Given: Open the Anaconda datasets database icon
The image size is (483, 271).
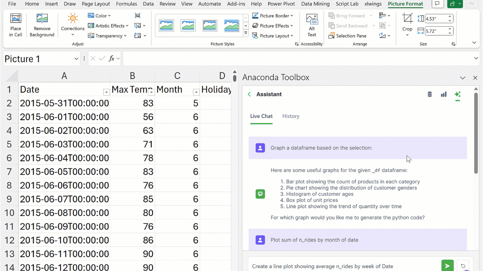Looking at the screenshot, I should 429,94.
